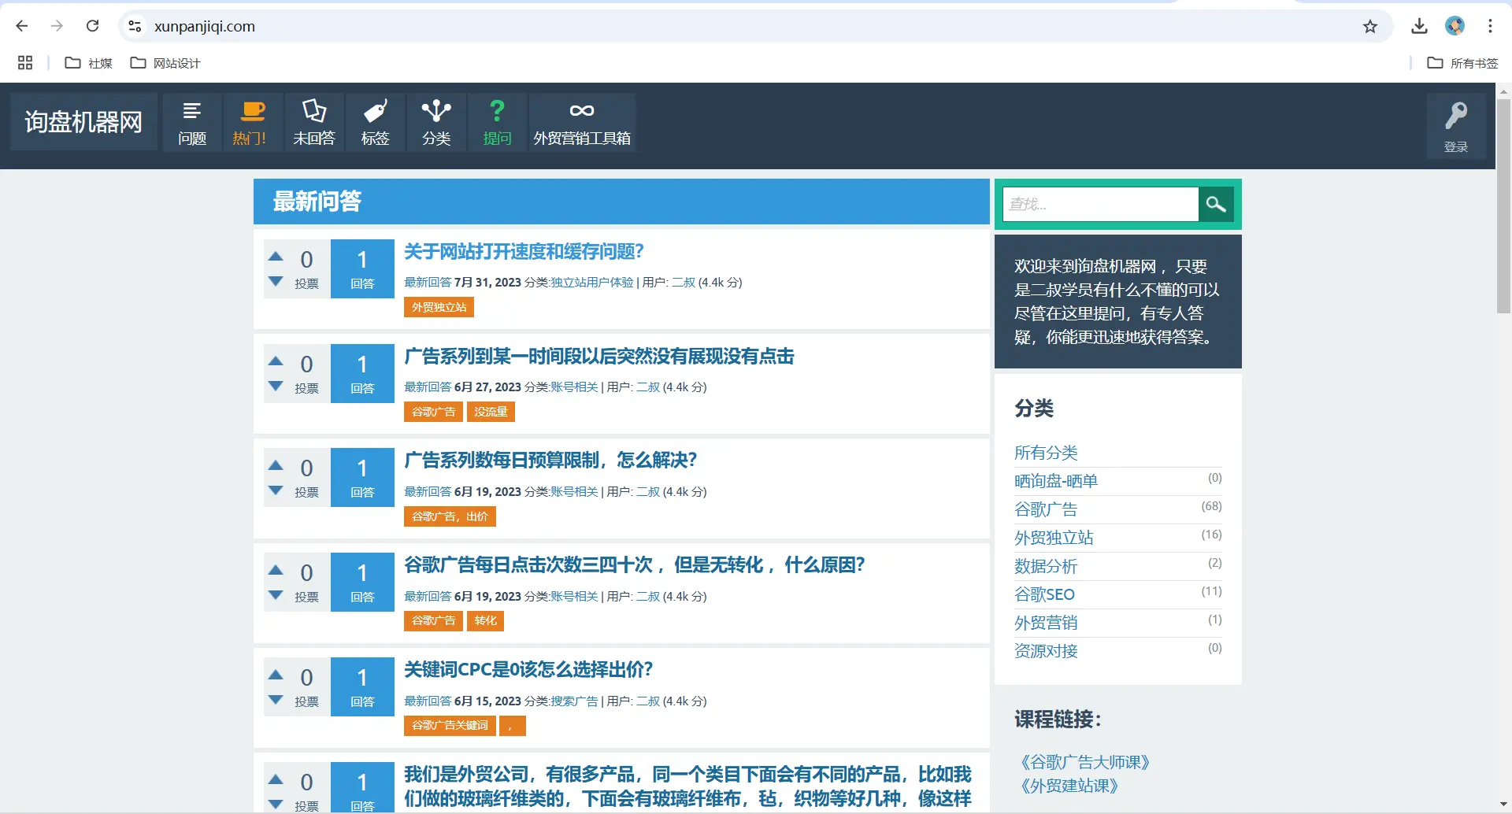Open Chrome three-dot menu

coord(1490,26)
